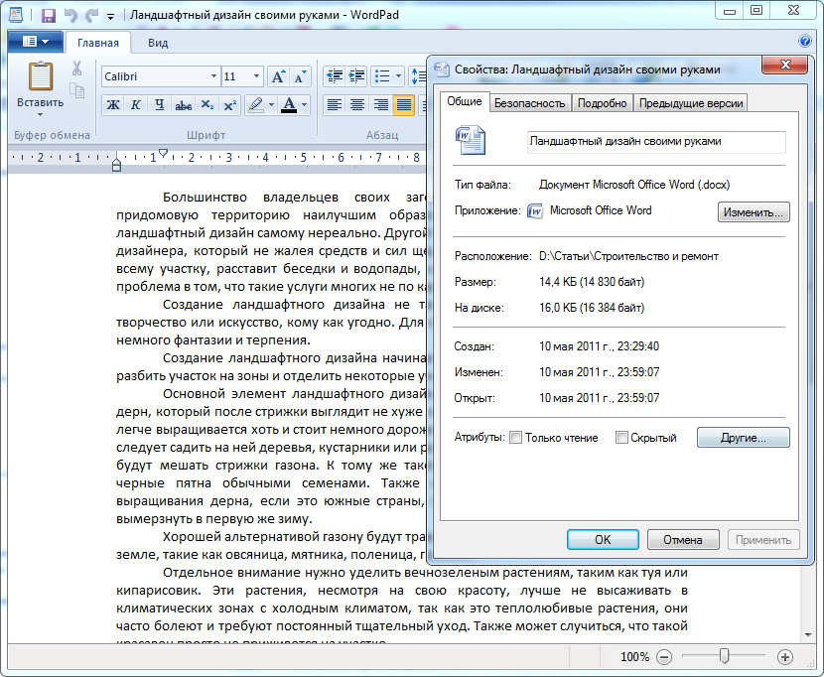Viewport: 824px width, 677px height.
Task: Click the 'Изменить...' button
Action: [754, 211]
